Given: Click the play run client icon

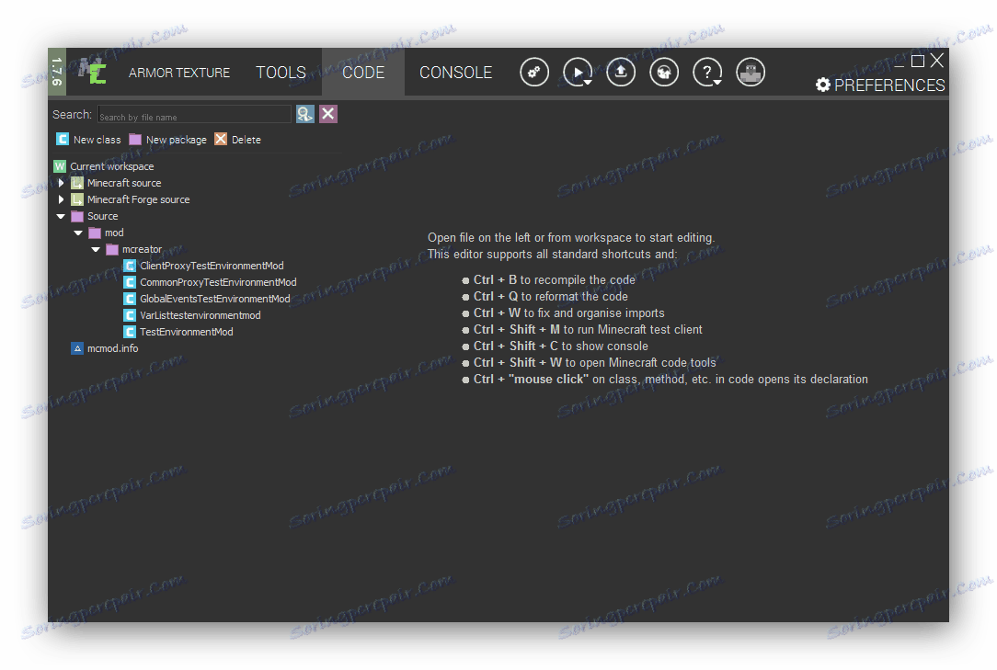Looking at the screenshot, I should click(x=578, y=72).
